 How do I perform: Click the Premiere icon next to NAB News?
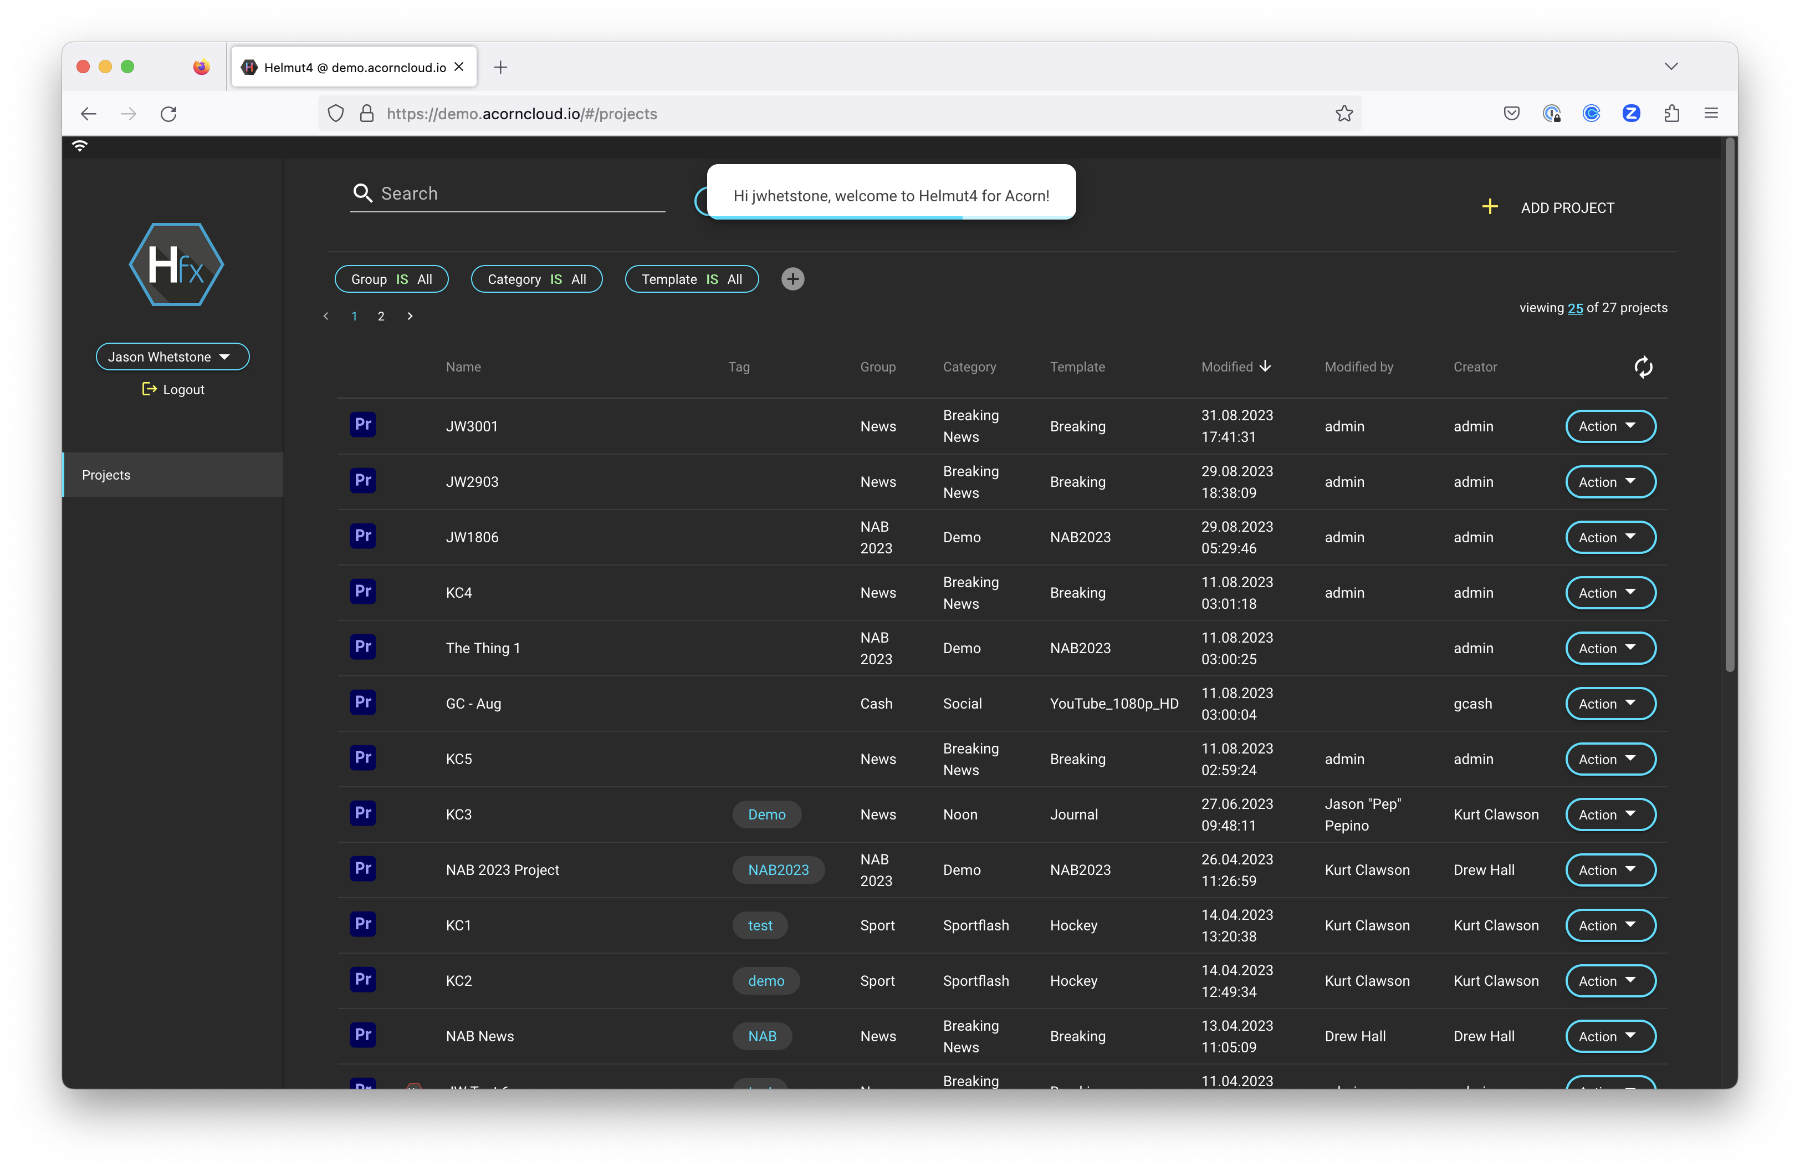[362, 1036]
